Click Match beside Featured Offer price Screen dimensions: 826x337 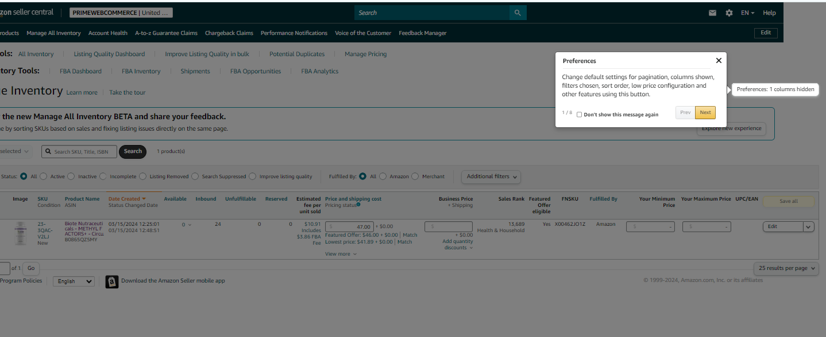410,235
